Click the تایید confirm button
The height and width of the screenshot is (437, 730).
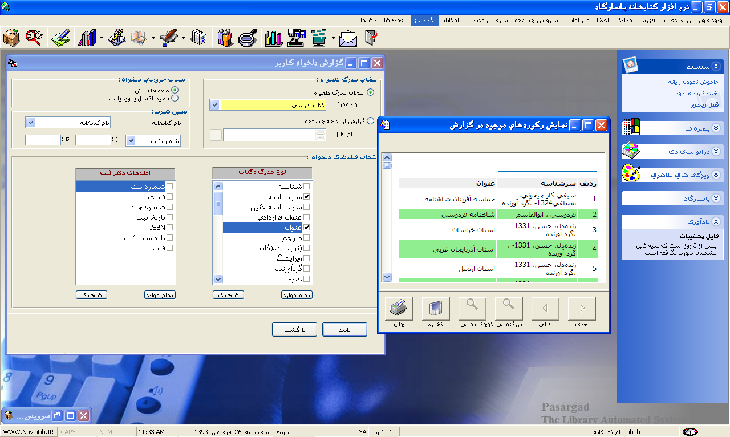[344, 330]
